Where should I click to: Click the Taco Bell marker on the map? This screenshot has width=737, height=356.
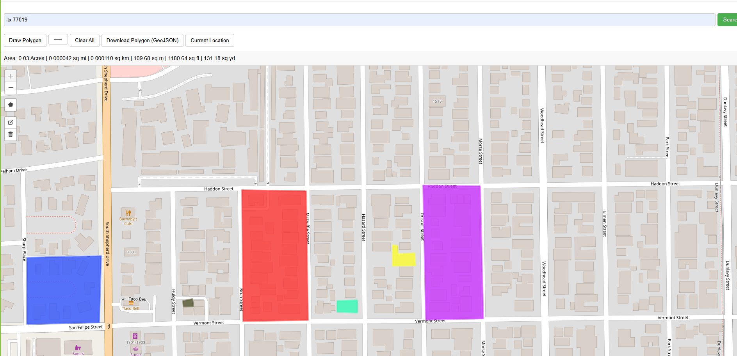coord(131,303)
